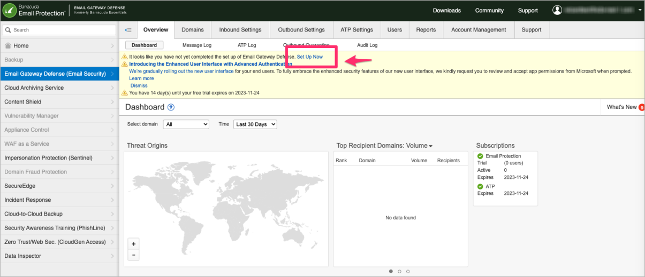Image resolution: width=645 pixels, height=277 pixels.
Task: Open Community in the top header
Action: [489, 11]
